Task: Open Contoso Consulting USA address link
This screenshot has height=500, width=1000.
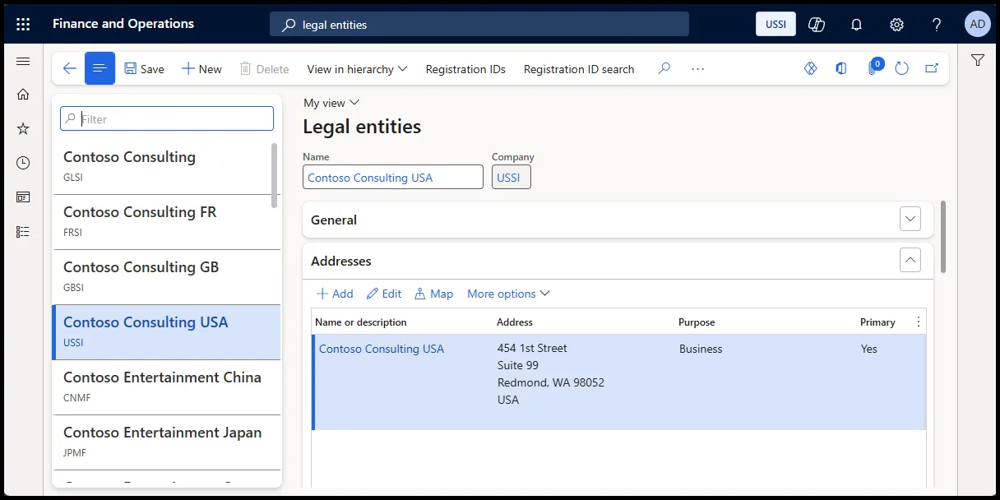Action: pos(382,349)
